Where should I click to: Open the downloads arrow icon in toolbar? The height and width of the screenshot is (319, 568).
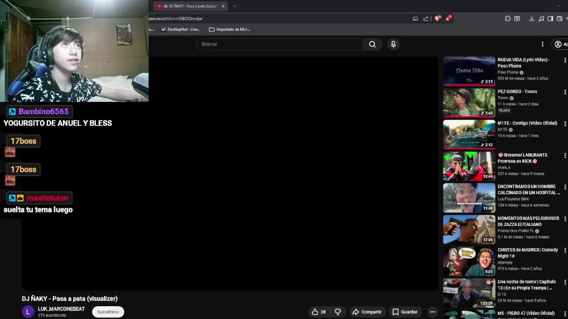click(x=532, y=19)
